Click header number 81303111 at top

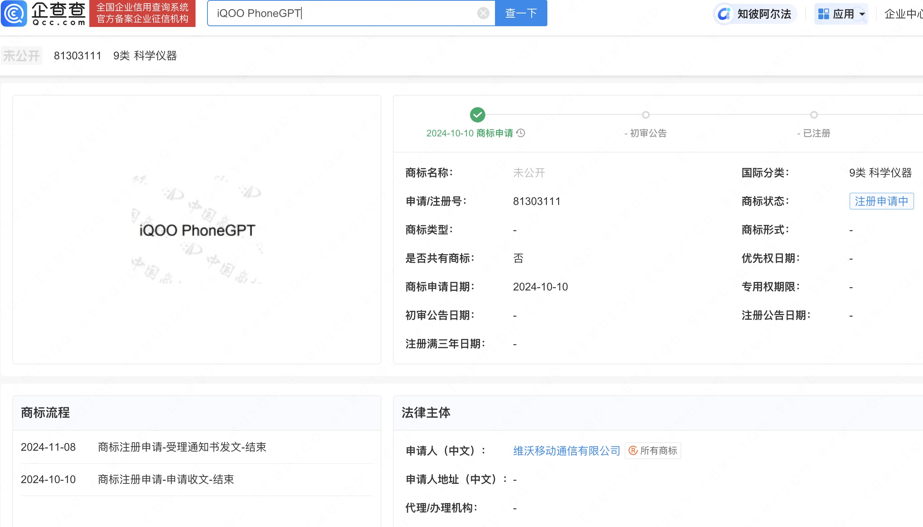click(x=77, y=55)
